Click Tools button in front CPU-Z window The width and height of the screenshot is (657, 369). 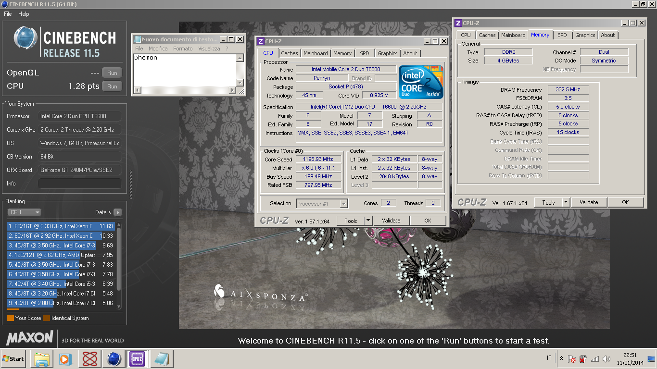[351, 221]
